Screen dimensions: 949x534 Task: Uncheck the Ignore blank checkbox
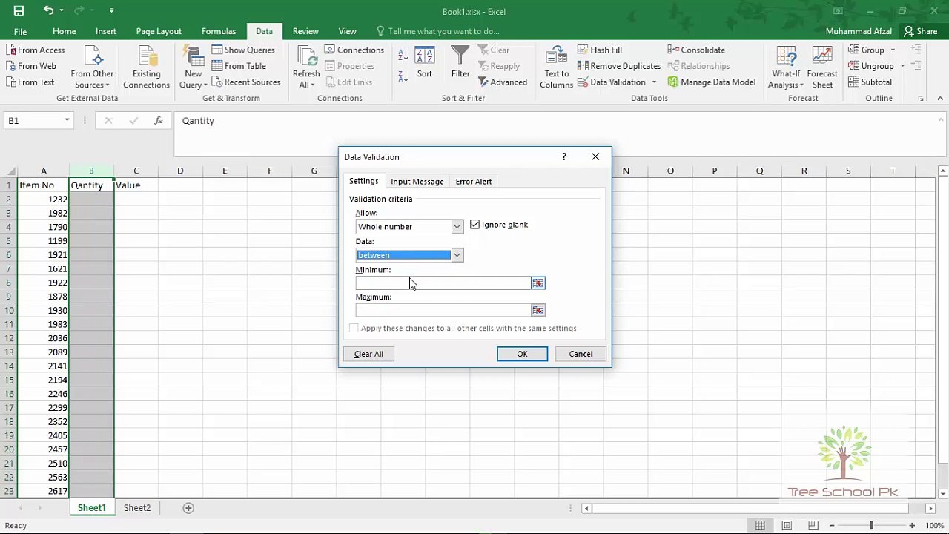(x=475, y=225)
